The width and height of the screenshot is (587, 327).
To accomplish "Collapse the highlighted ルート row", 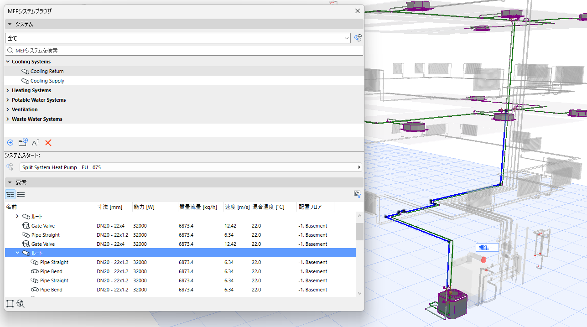I will [17, 253].
